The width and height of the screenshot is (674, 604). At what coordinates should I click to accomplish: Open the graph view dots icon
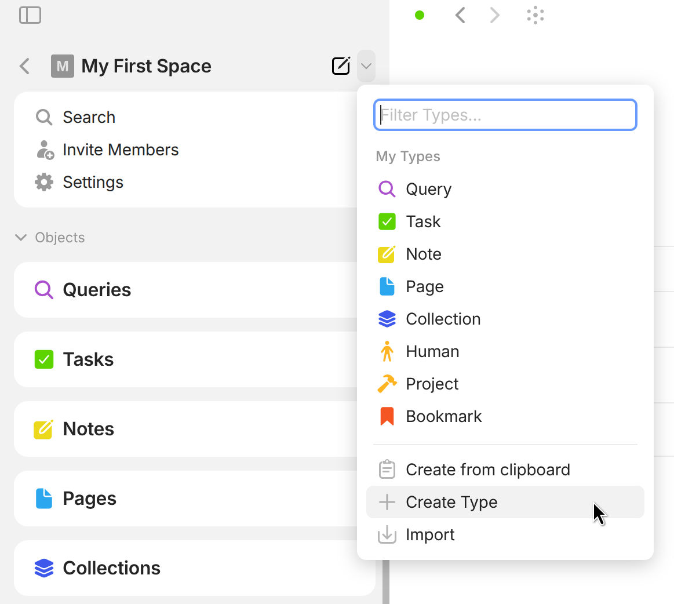535,15
